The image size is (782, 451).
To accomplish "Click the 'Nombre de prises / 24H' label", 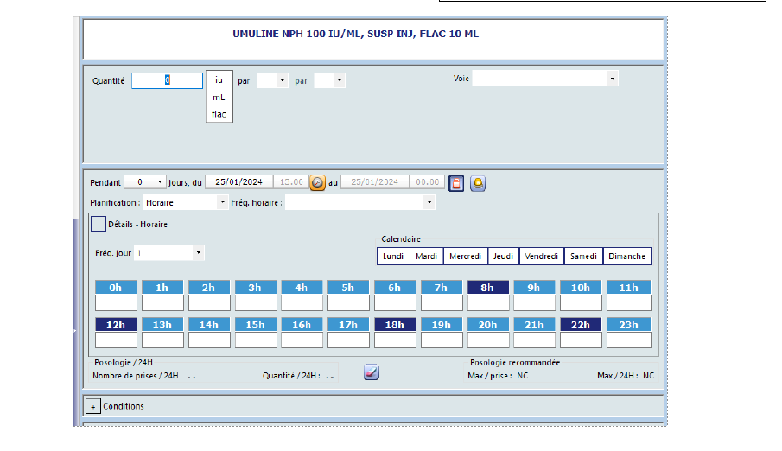I will [137, 376].
